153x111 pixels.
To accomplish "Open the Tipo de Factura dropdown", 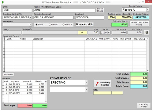I will pos(147,10).
